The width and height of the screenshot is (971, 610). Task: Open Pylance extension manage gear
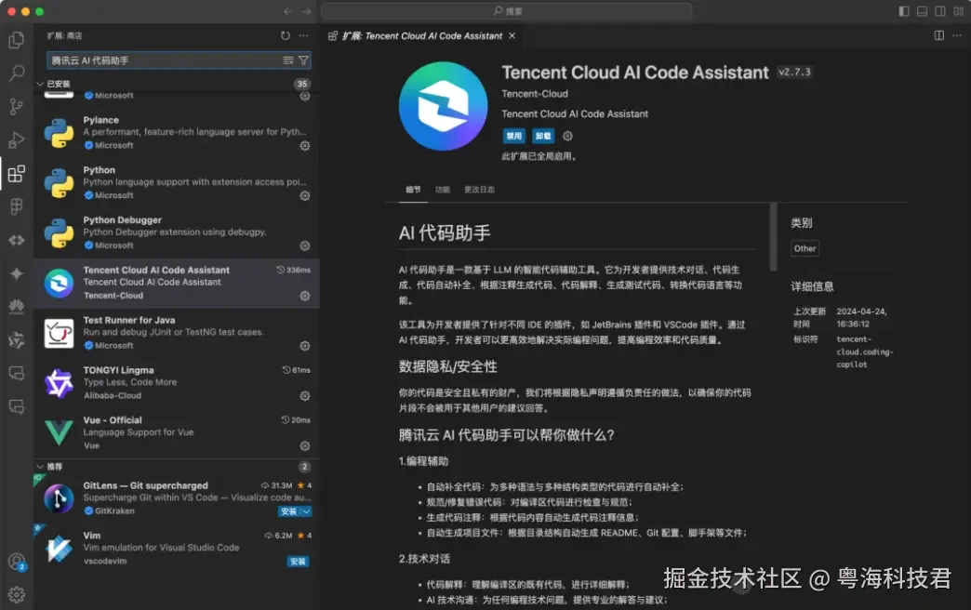pyautogui.click(x=305, y=146)
